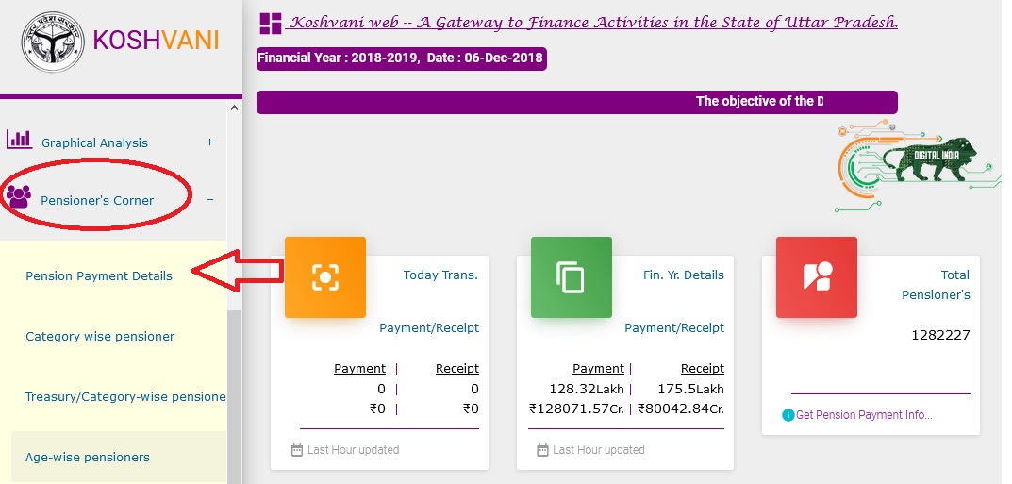
Task: Click the Koshvani web gateway title link
Action: tap(594, 23)
